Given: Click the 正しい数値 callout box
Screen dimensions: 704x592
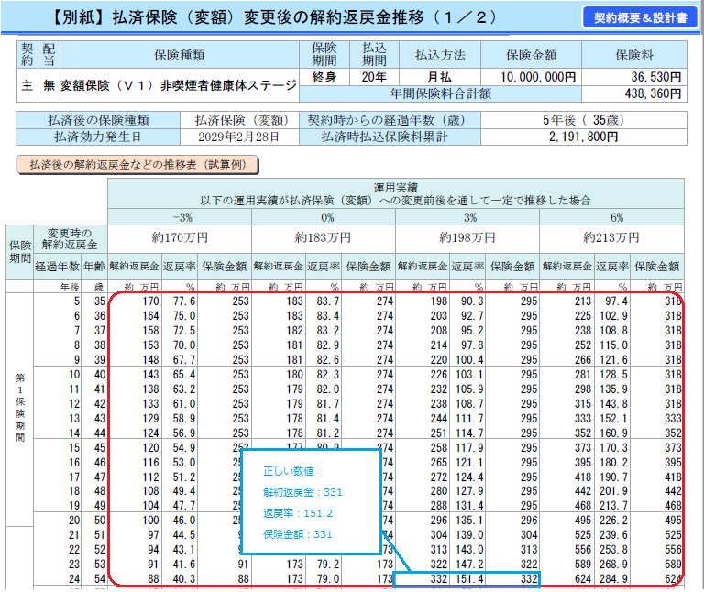Looking at the screenshot, I should 309,501.
